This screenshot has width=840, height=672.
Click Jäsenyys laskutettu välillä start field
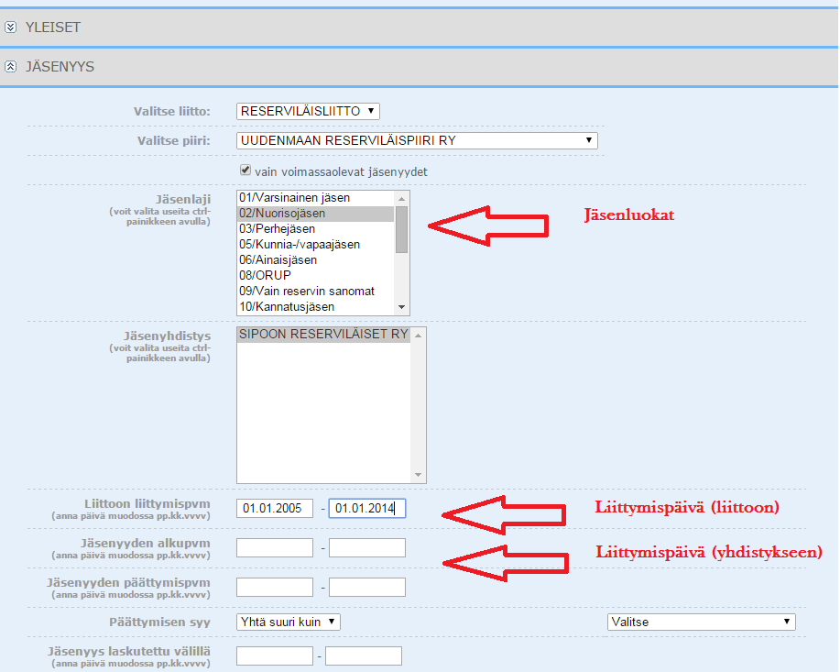pyautogui.click(x=275, y=655)
